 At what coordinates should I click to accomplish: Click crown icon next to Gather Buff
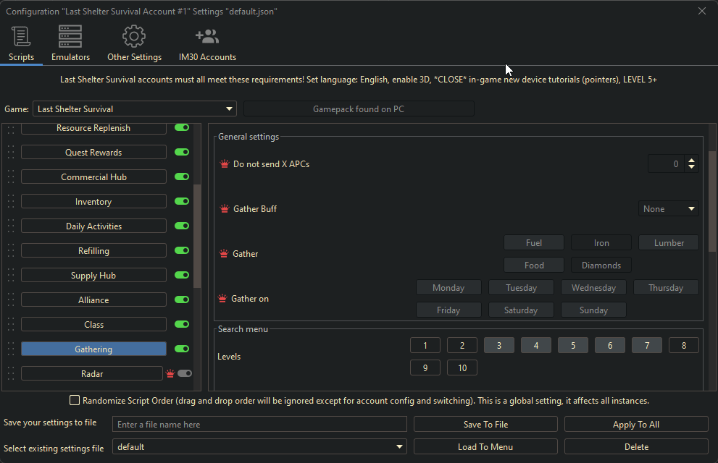(224, 209)
